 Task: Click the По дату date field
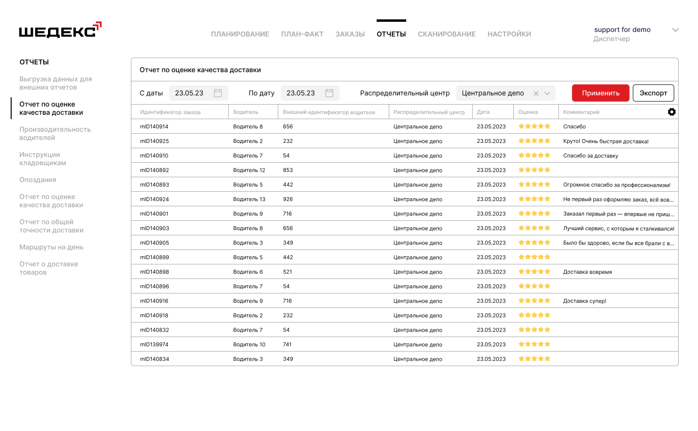click(x=310, y=93)
